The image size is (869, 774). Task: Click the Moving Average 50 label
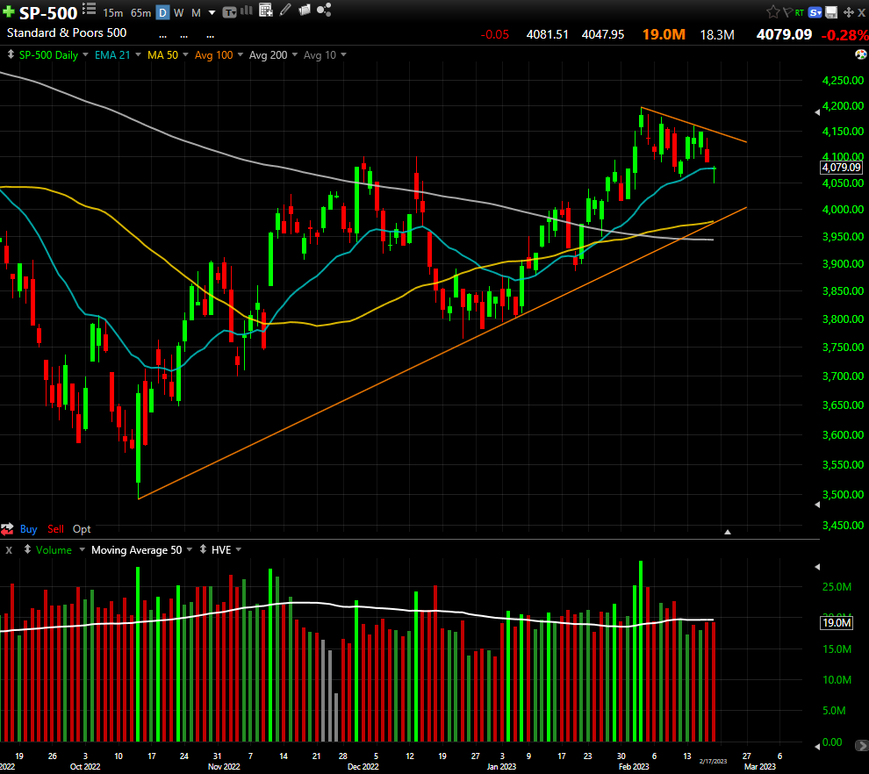click(x=136, y=549)
